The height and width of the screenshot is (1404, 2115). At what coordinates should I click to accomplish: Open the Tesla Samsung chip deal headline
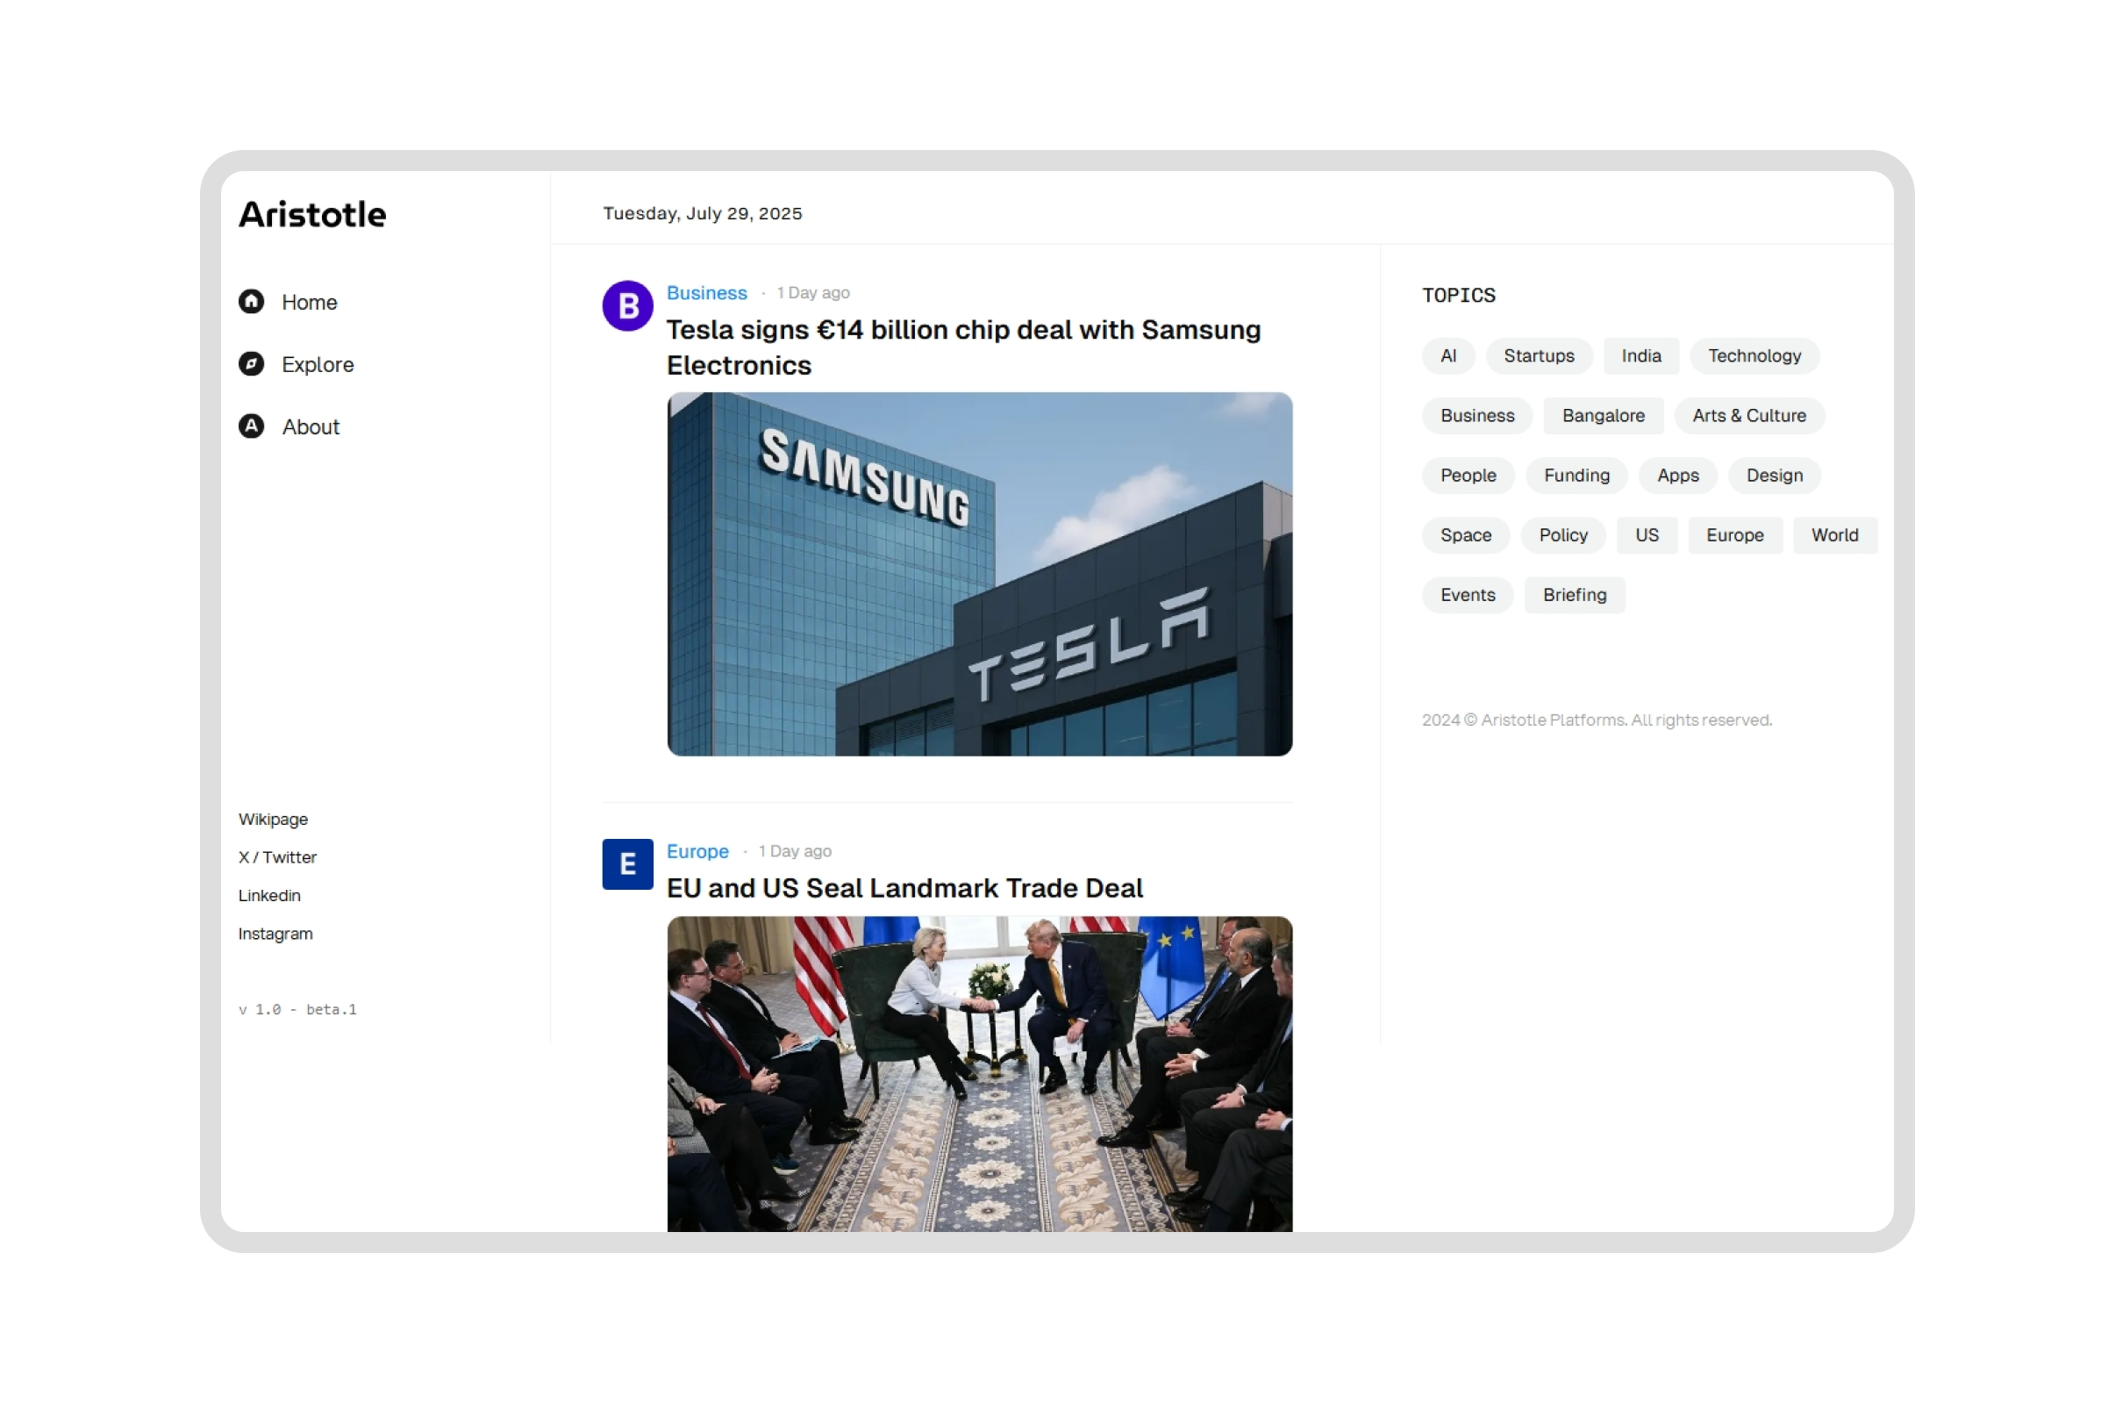(x=964, y=347)
